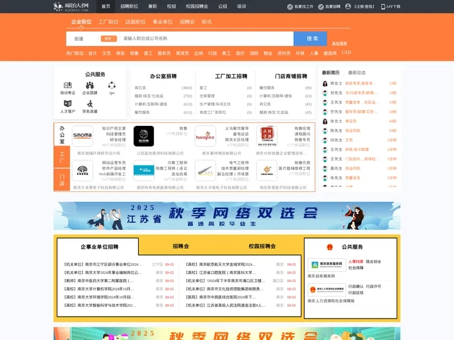The image size is (454, 340).
Task: Select the 招聘会 tab in the yellow panel
Action: [x=181, y=246]
